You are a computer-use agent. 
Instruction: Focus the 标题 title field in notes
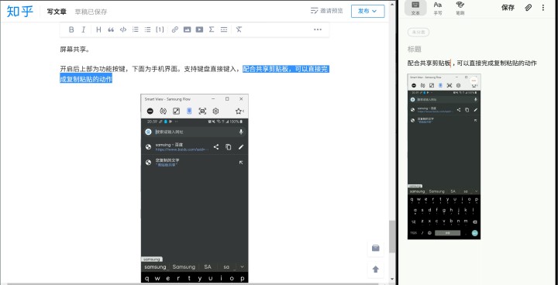pos(415,49)
